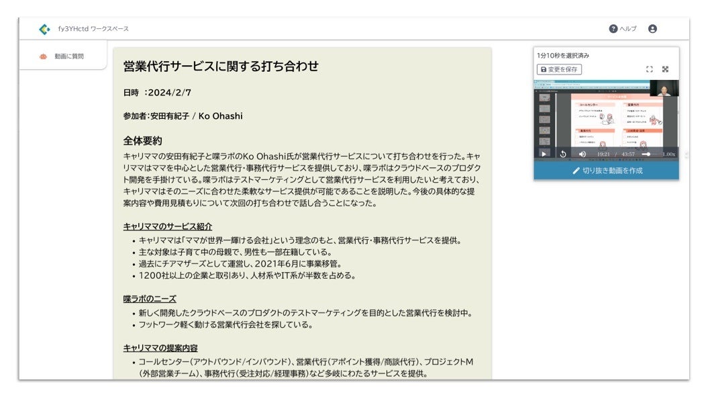
Task: Click the fy3YHctd ワークスペース title
Action: tap(93, 29)
